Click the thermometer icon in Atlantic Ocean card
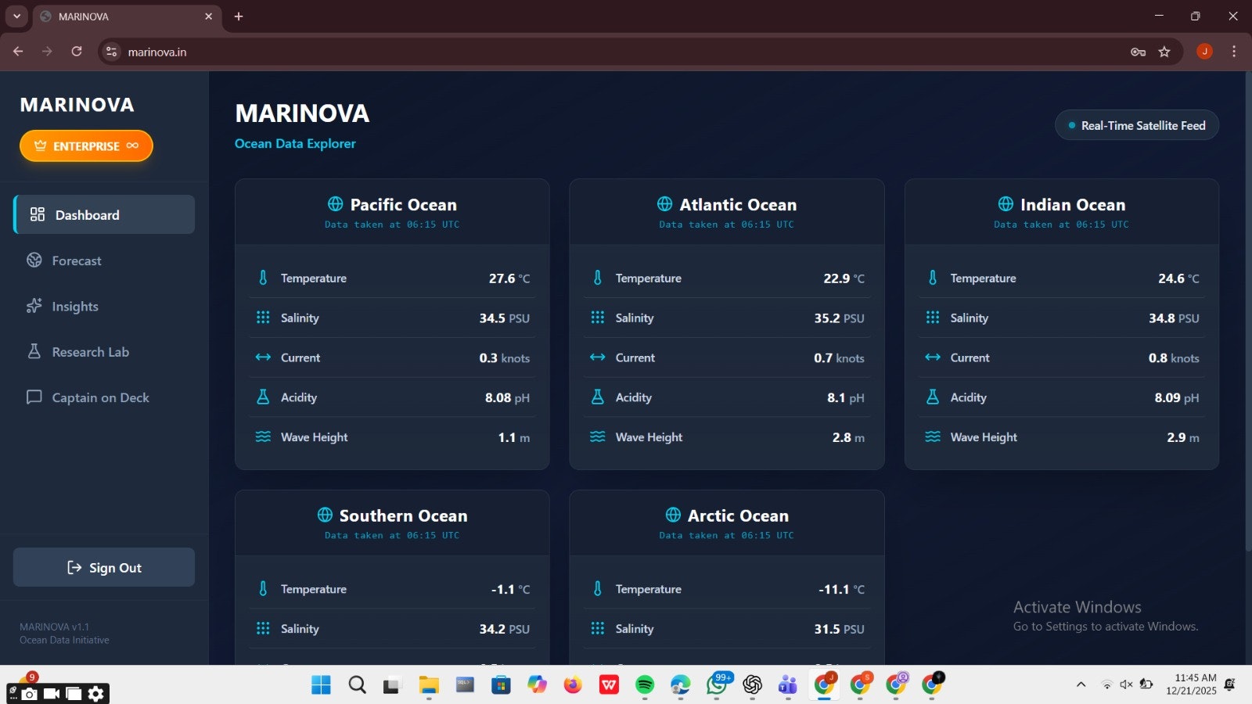Image resolution: width=1252 pixels, height=704 pixels. coord(597,277)
